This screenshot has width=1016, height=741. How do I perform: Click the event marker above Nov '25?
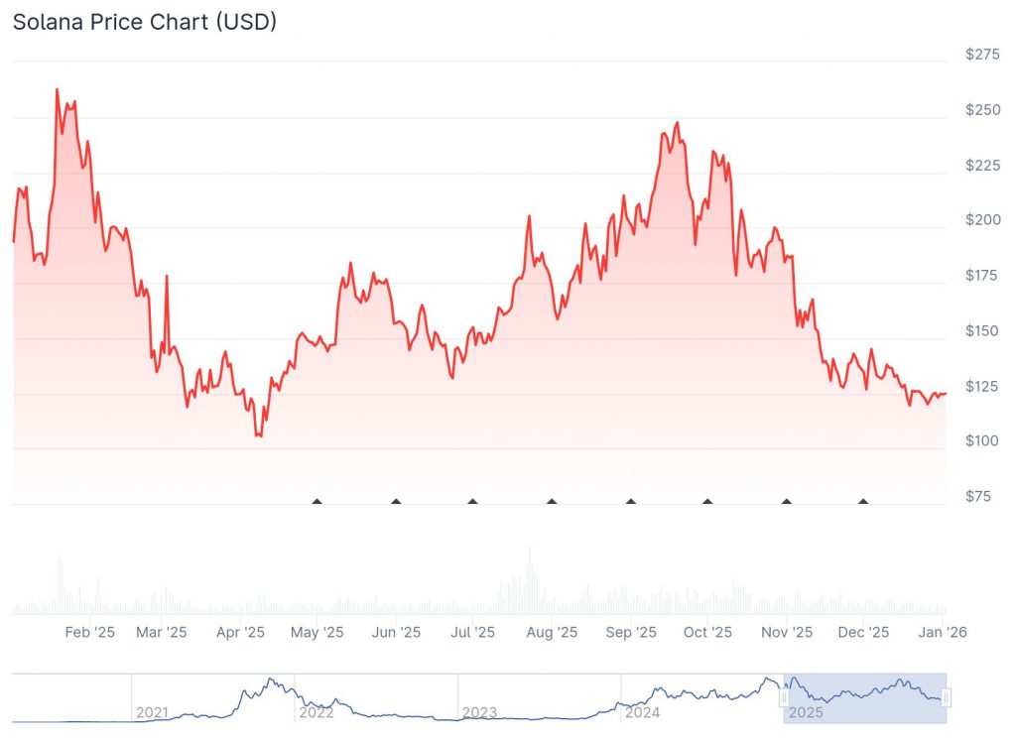787,501
